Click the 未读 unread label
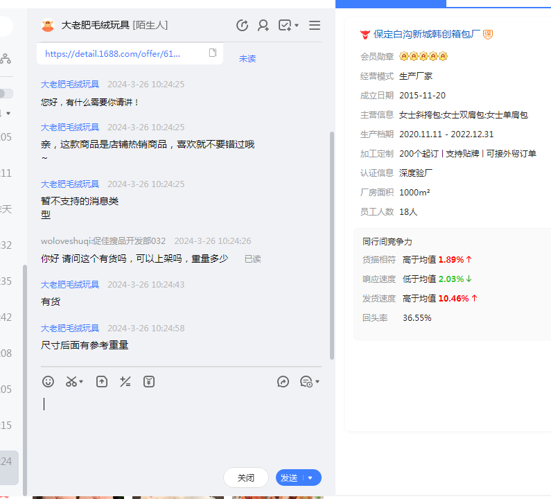551x499 pixels. click(247, 59)
